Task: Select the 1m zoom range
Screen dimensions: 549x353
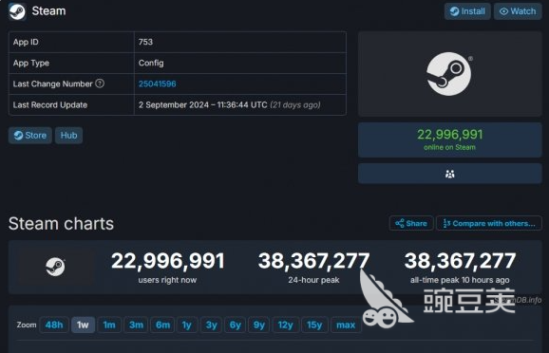Action: (109, 325)
